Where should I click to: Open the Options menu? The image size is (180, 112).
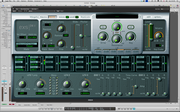23,1
